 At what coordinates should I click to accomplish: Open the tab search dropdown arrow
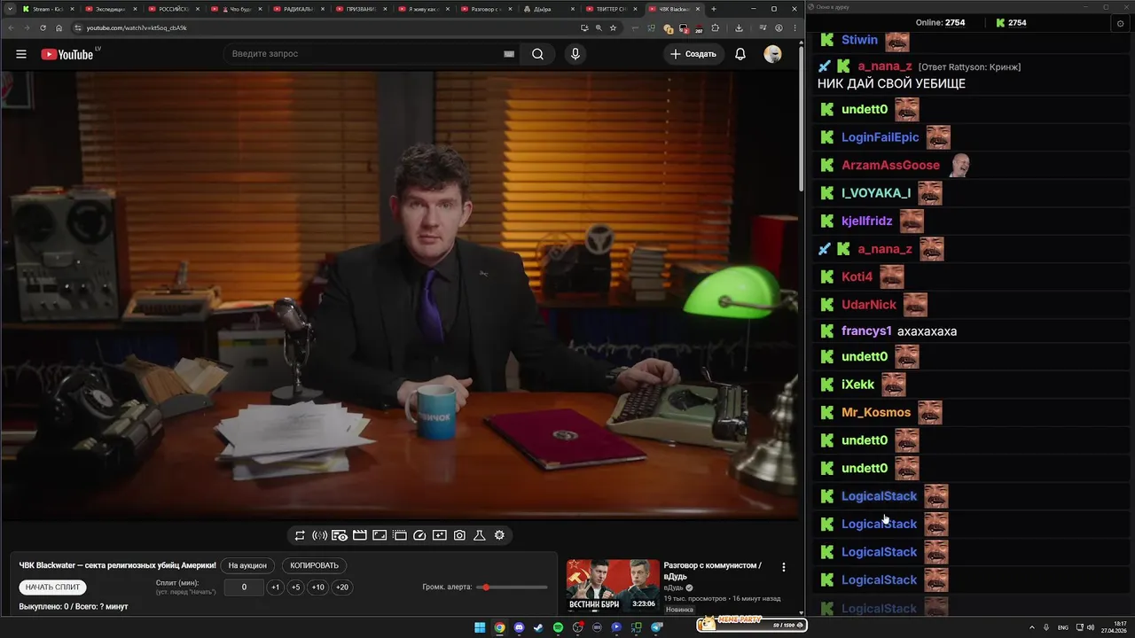click(x=10, y=9)
